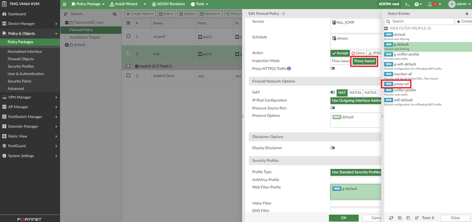The width and height of the screenshot is (472, 222).
Task: Click the FortiSwitch Manager sidebar icon
Action: [4, 116]
